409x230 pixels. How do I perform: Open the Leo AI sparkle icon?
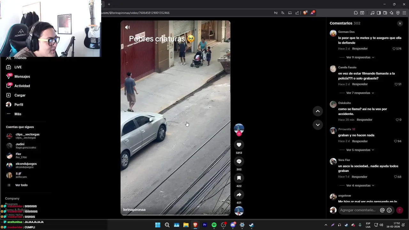391,13
